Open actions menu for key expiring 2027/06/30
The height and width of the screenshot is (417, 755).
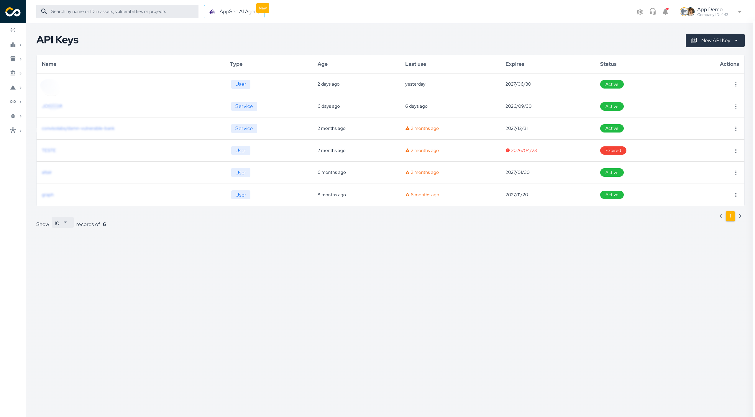point(736,84)
